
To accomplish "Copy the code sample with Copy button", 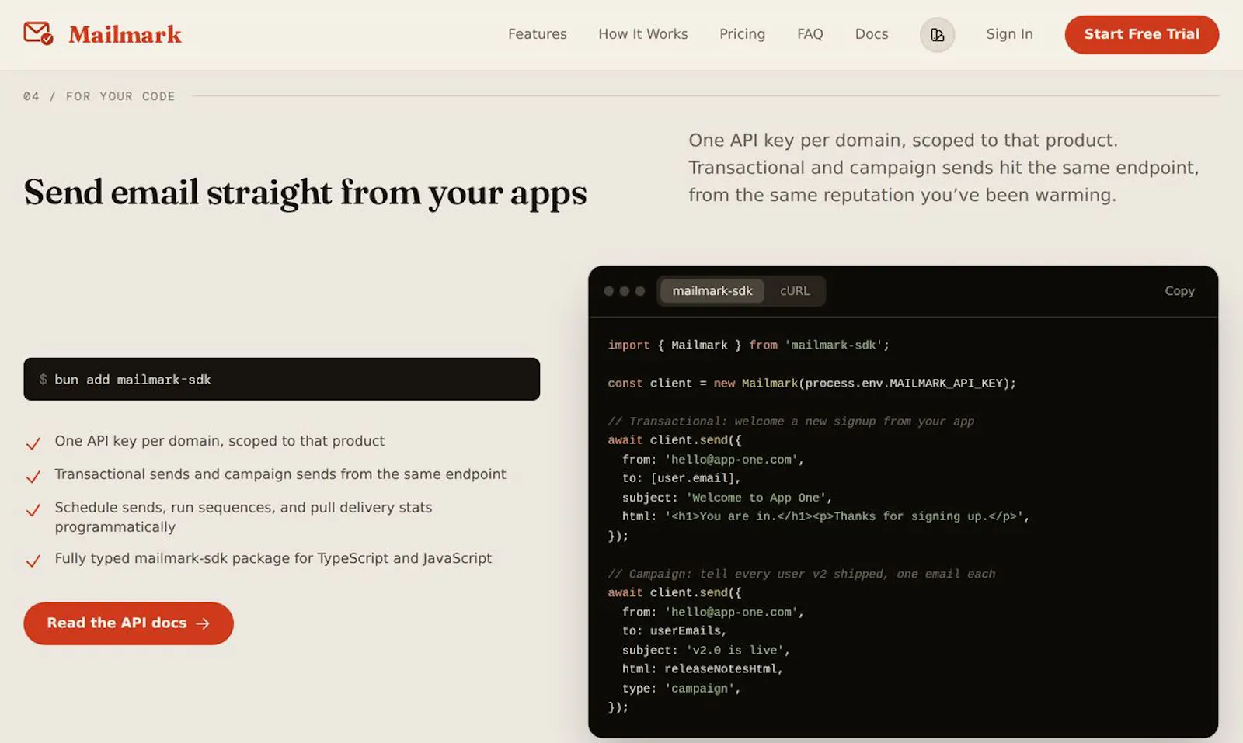I will click(x=1179, y=291).
